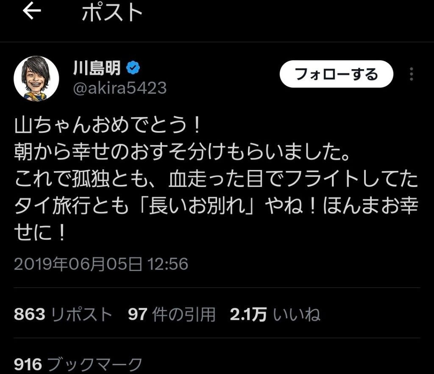Click the final line せに！
Screen dimensions: 434x374
tap(39, 232)
